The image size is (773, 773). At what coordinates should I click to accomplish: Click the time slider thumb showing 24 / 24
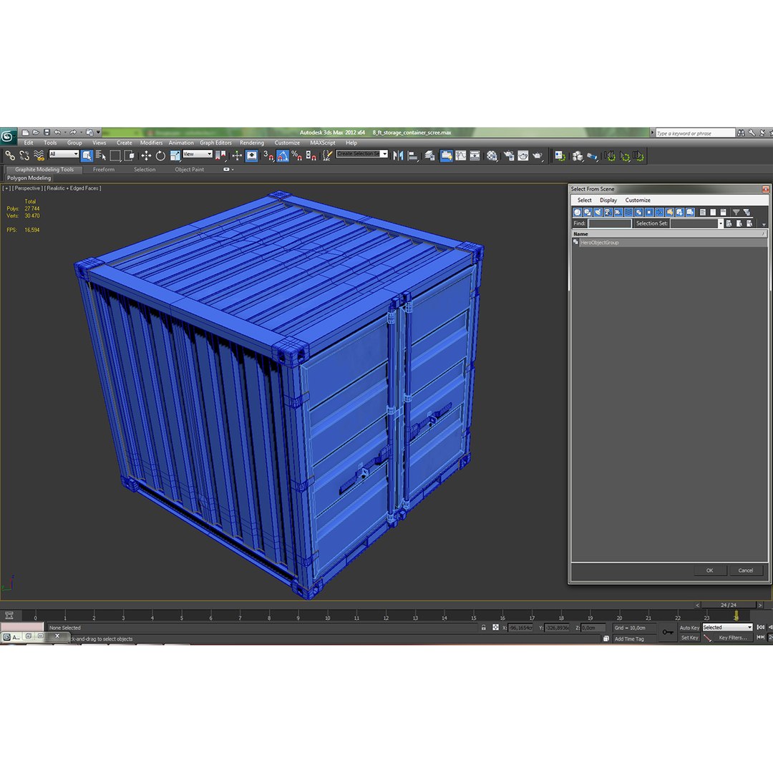[728, 605]
